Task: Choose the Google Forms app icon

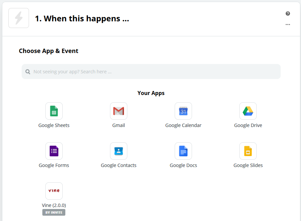Action: (54, 151)
